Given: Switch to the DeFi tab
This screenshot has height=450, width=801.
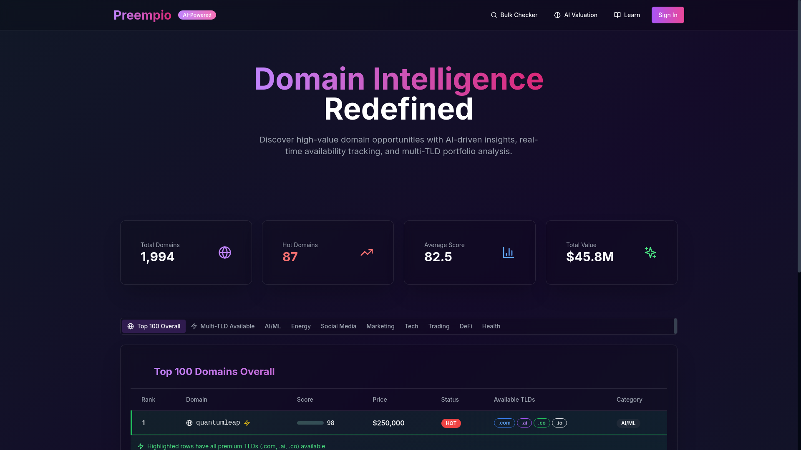Looking at the screenshot, I should [466, 326].
